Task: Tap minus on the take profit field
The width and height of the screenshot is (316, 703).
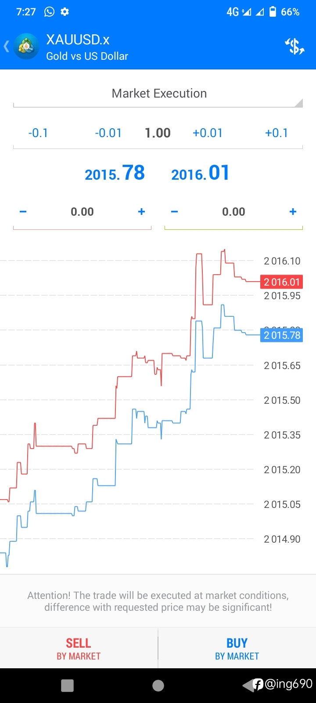Action: pos(174,212)
